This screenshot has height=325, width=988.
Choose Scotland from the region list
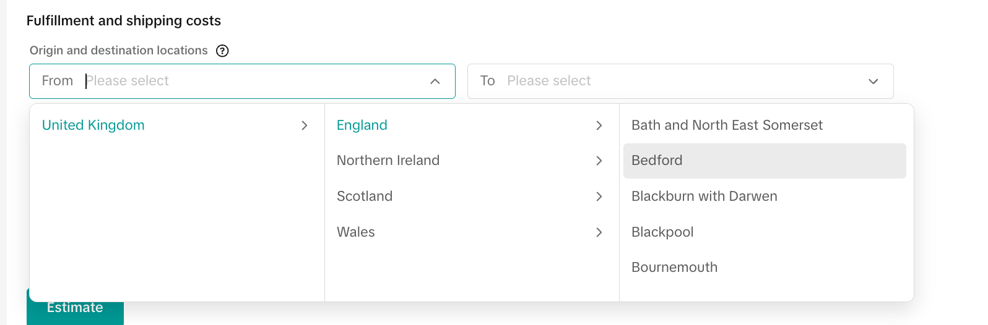tap(365, 196)
